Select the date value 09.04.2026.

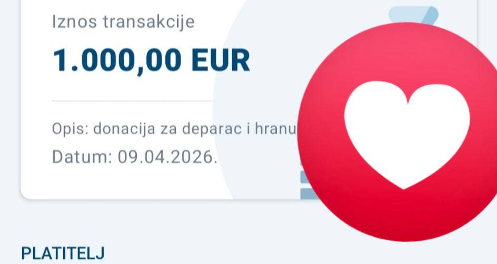167,157
